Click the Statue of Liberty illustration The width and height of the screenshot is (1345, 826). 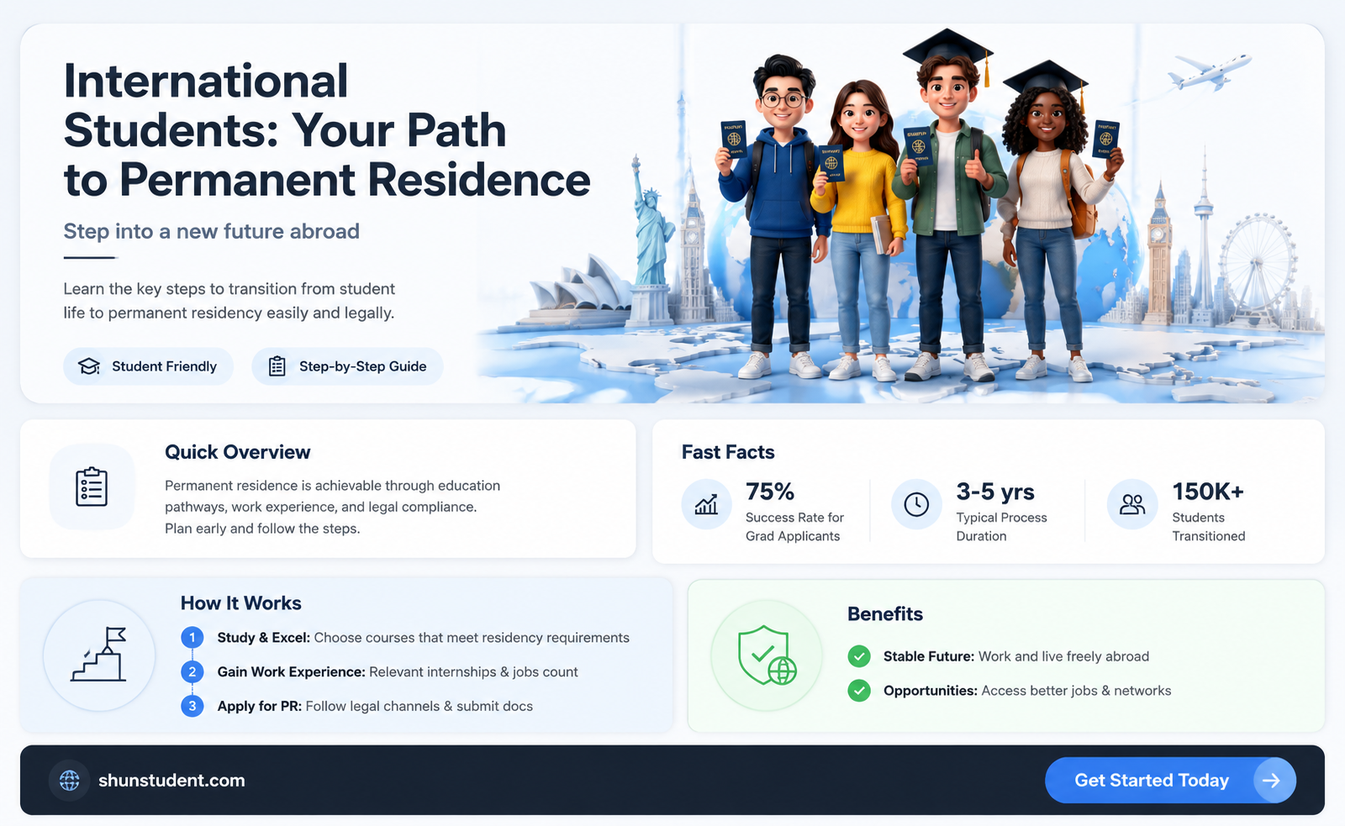coord(651,239)
